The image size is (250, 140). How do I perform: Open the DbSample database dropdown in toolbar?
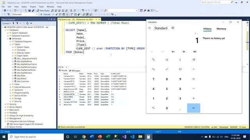[37, 14]
